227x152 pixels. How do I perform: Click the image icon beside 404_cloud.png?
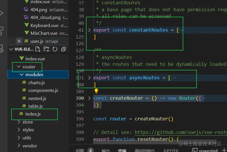[26, 17]
